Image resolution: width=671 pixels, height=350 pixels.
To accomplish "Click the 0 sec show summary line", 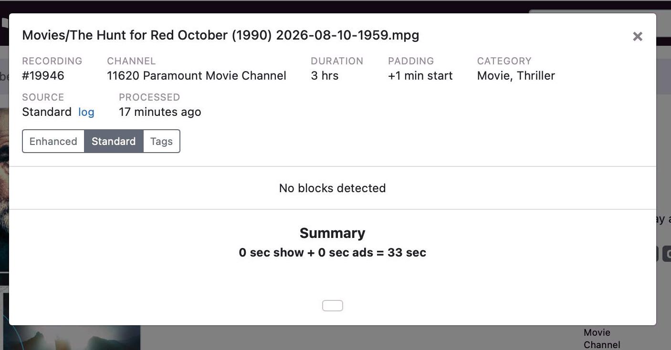I will [333, 253].
